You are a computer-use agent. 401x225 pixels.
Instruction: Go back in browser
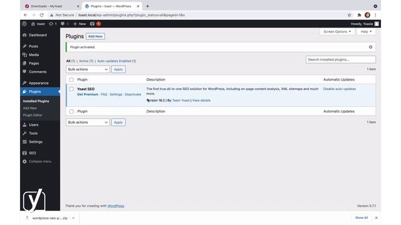click(x=25, y=15)
